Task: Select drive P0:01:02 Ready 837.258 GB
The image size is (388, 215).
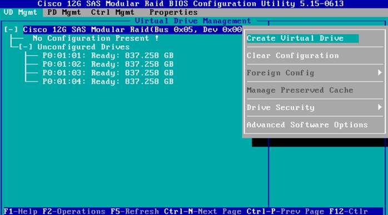Action: 108,64
